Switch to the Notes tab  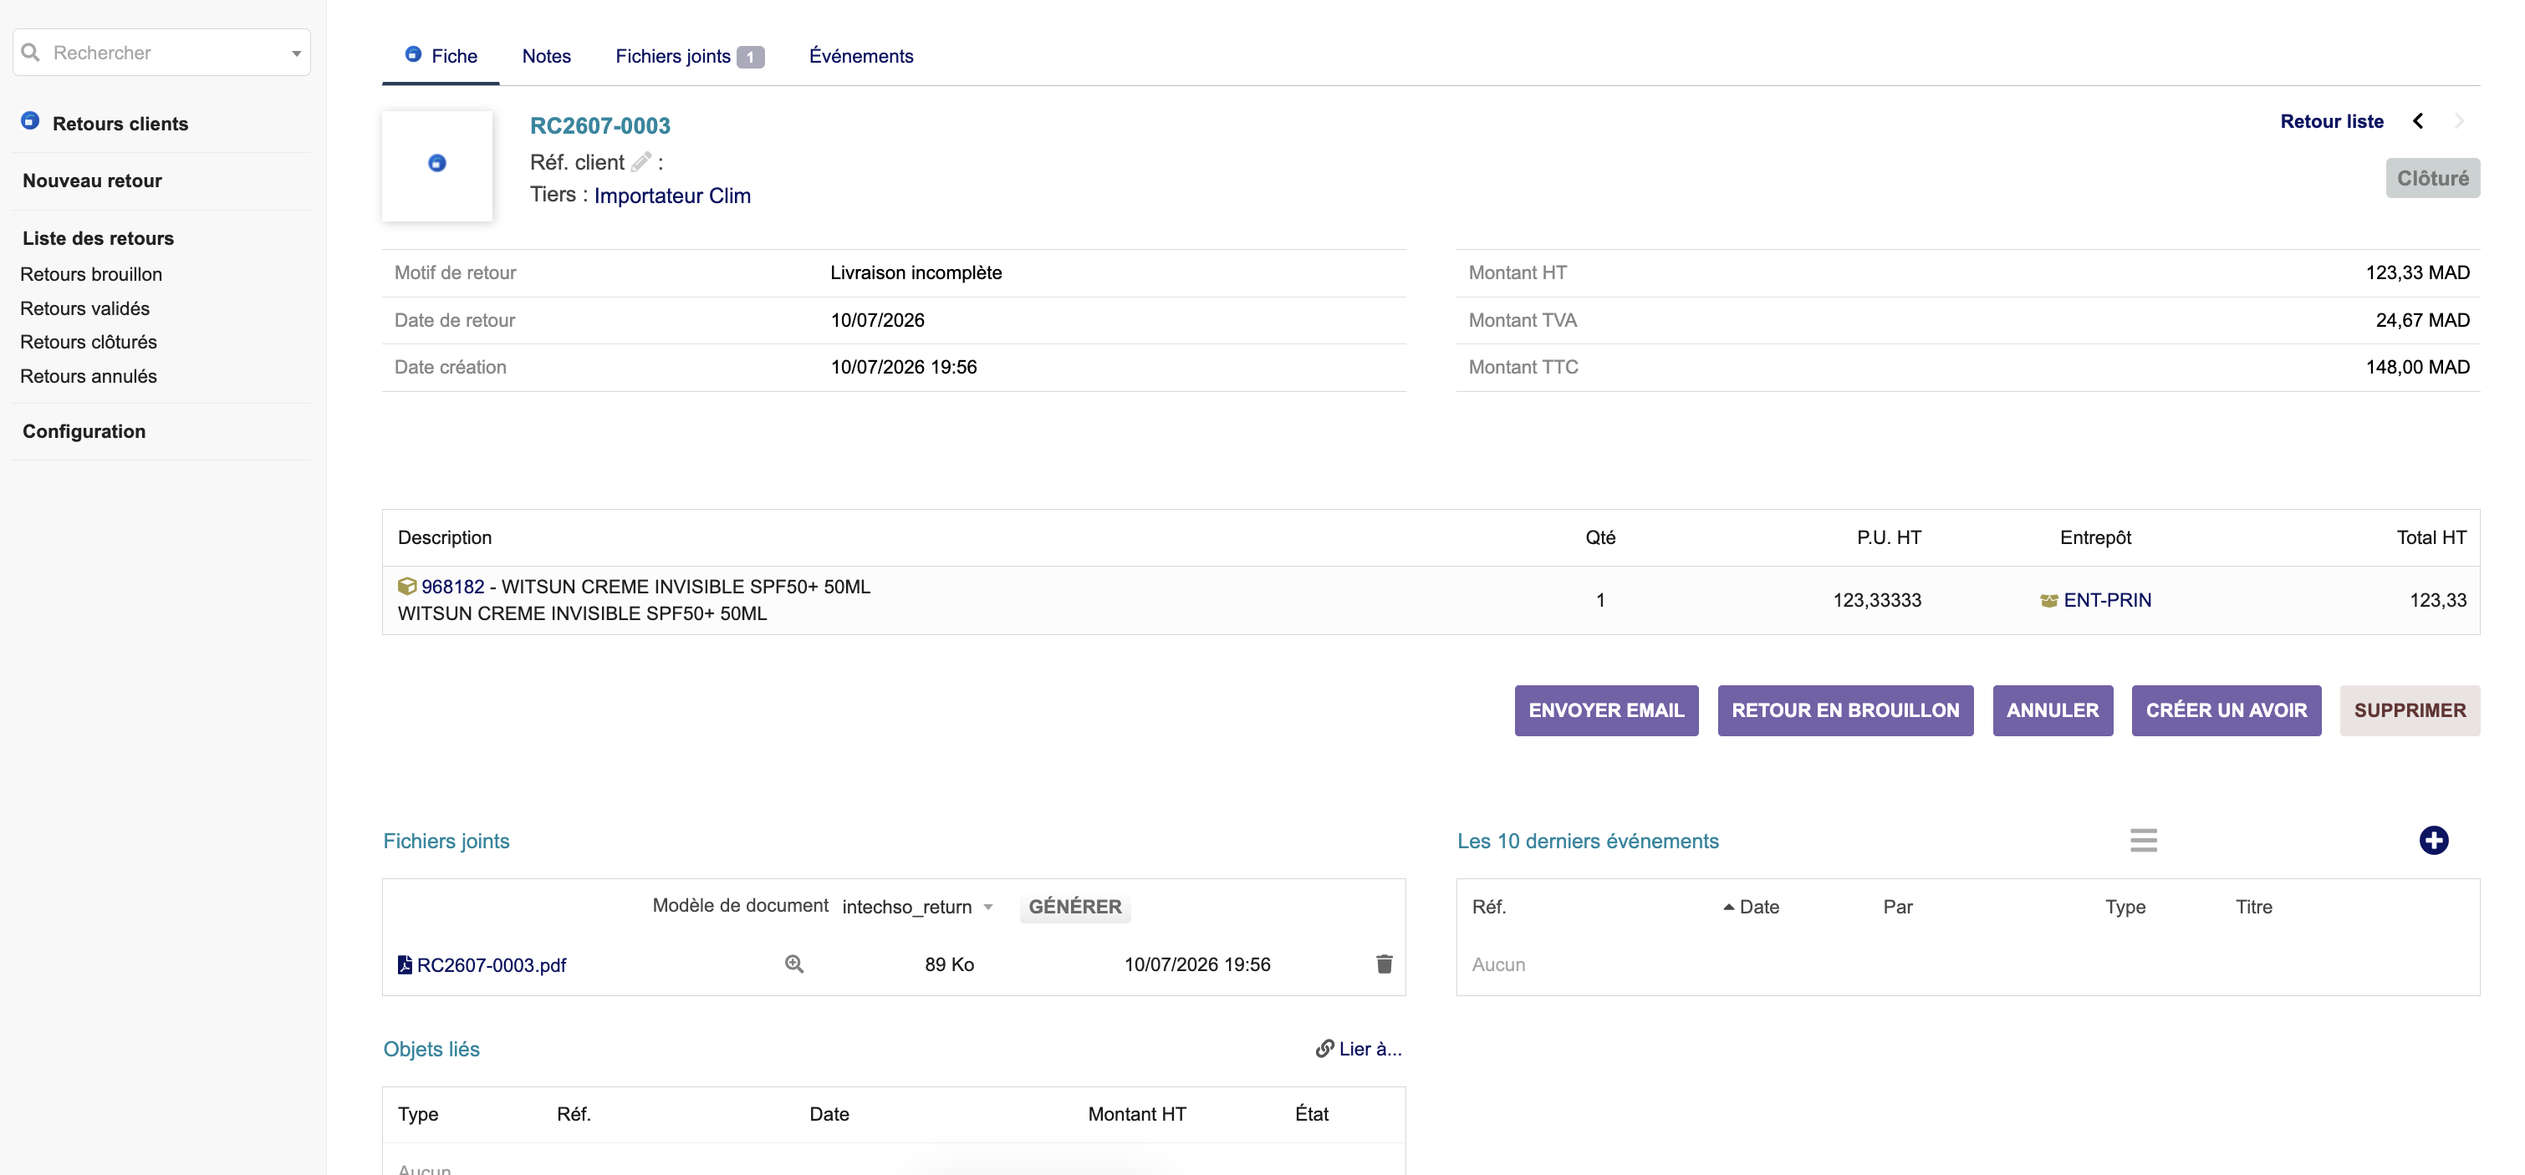click(546, 56)
